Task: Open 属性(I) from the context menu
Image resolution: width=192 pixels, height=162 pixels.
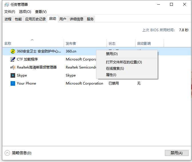Action: click(111, 75)
